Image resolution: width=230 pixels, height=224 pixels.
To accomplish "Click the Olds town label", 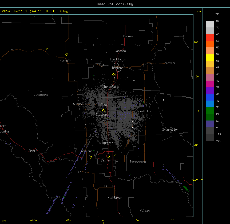I will (104, 105).
